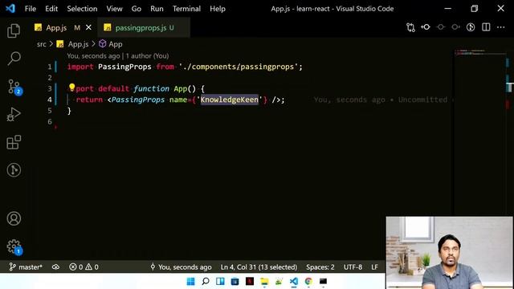Viewport: 514px width, 289px height.
Task: Click the selected KnowledgeKeen text
Action: 230,100
